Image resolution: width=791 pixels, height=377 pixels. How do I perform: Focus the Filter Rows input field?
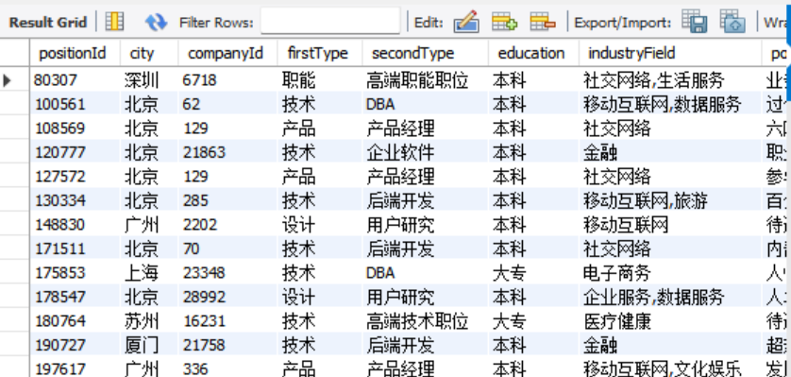[x=330, y=23]
